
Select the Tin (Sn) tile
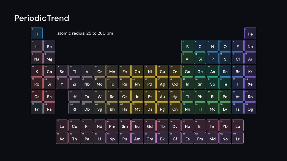coord(200,83)
